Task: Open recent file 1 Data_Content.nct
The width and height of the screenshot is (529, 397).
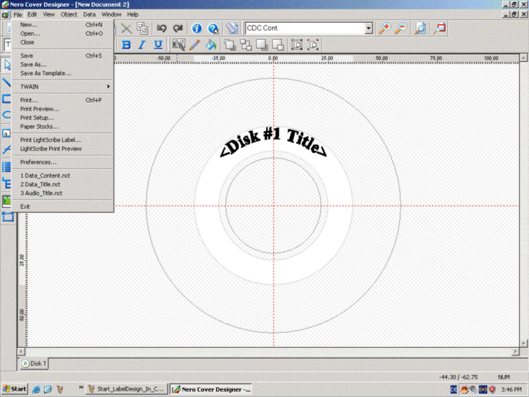Action: pos(63,176)
